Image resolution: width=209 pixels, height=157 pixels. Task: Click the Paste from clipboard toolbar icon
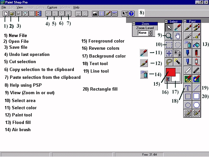click(x=68, y=13)
